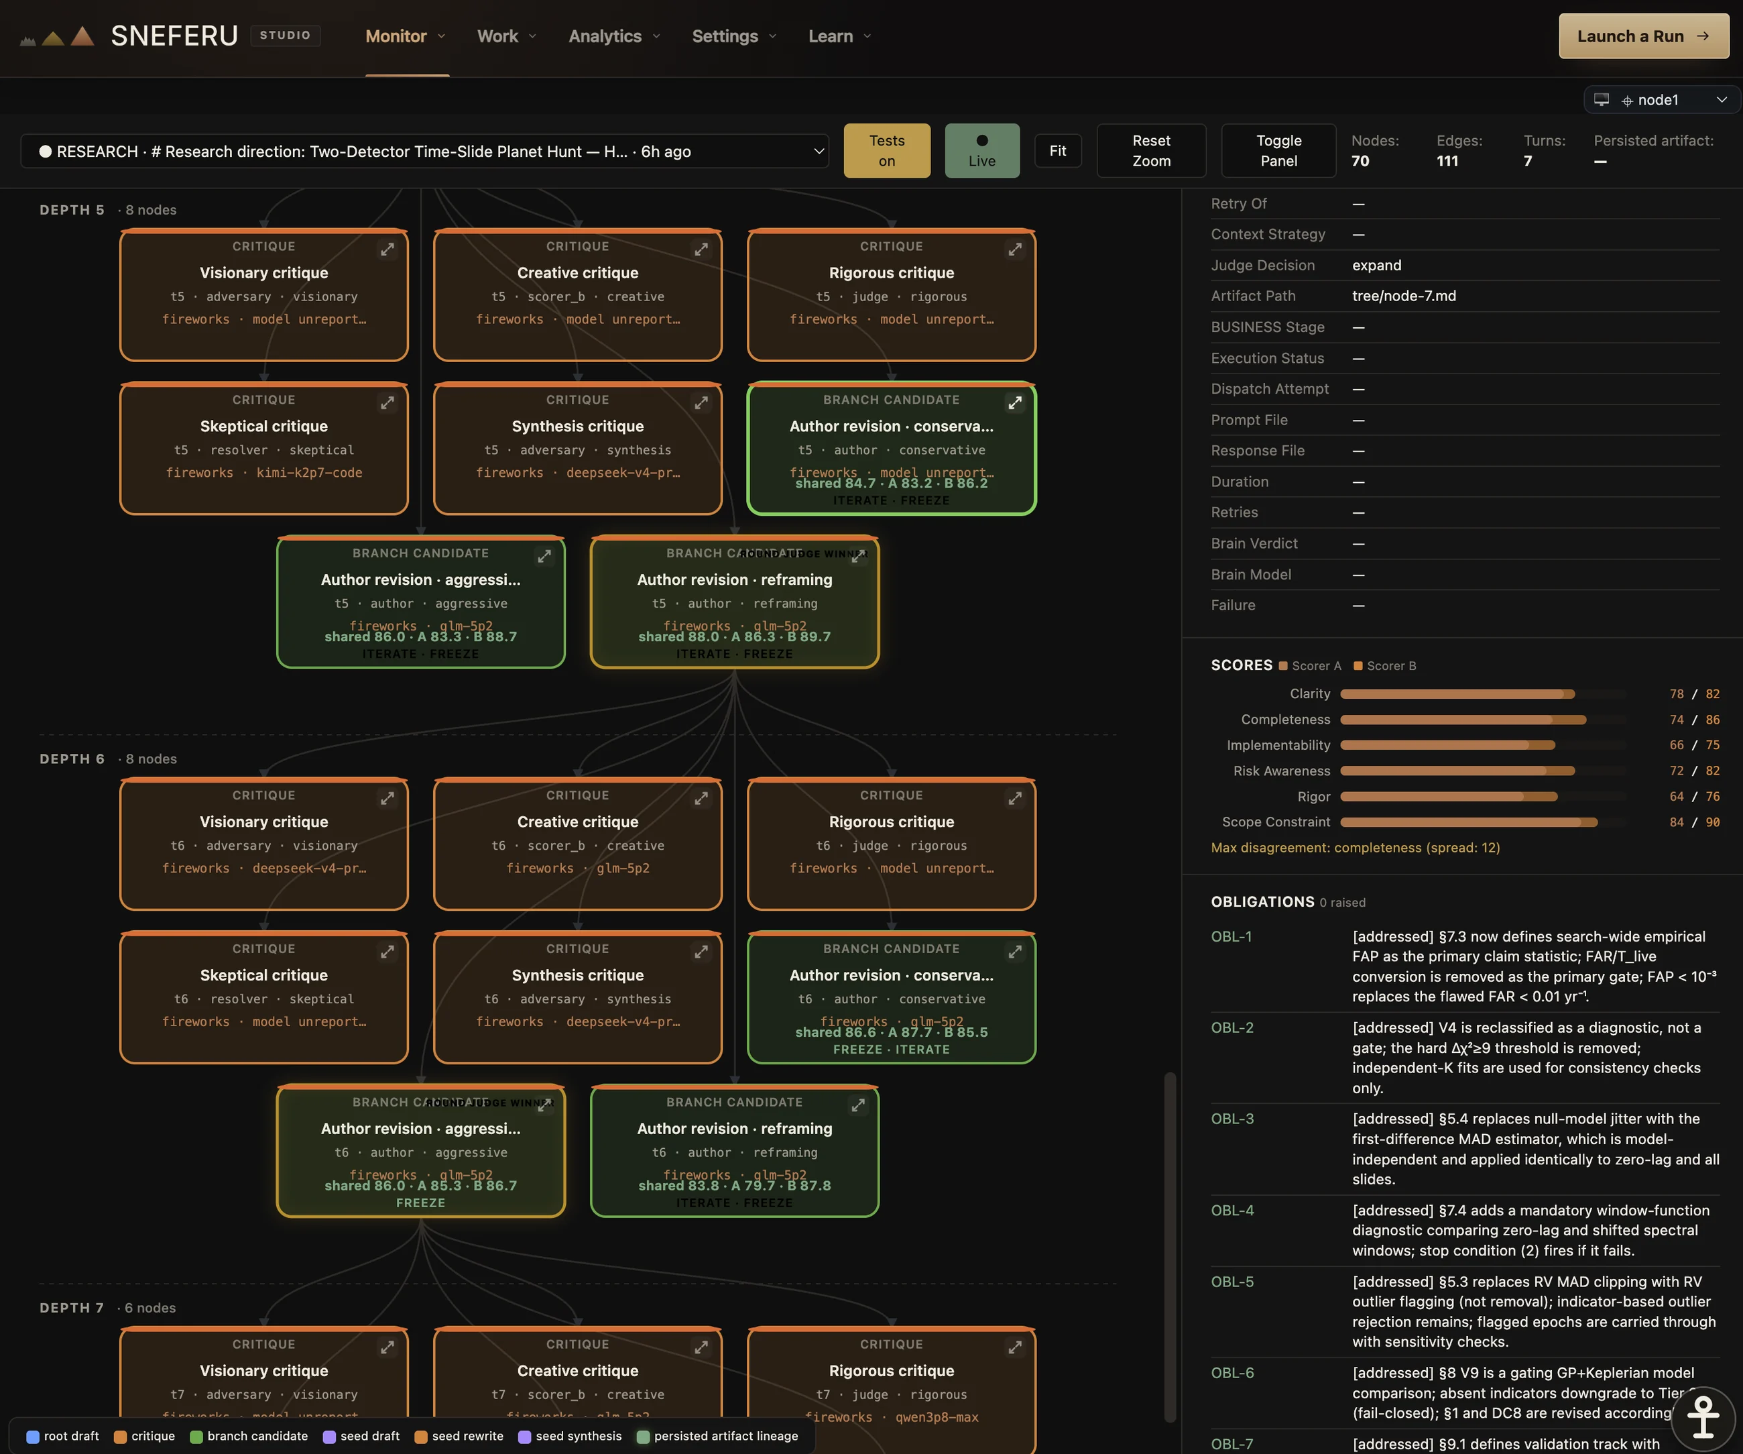
Task: Click the "persisted artifact lineage" legend entry
Action: (718, 1436)
